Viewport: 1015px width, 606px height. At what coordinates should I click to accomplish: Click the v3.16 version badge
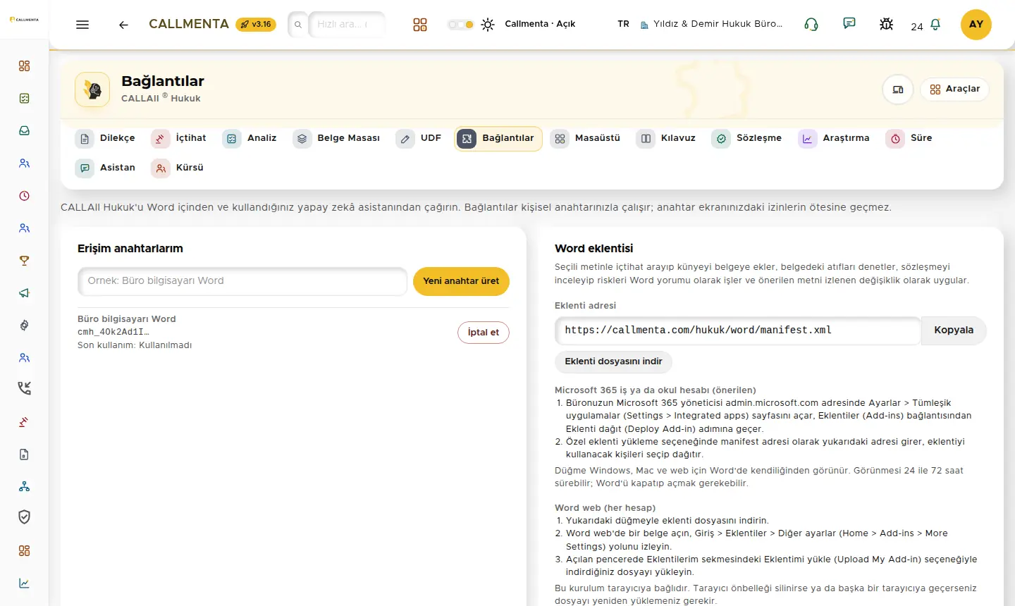[x=256, y=24]
